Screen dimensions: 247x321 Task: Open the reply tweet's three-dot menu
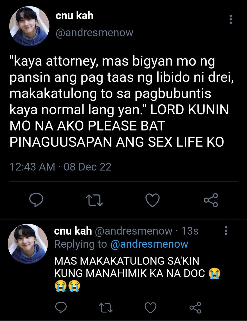coord(226,231)
